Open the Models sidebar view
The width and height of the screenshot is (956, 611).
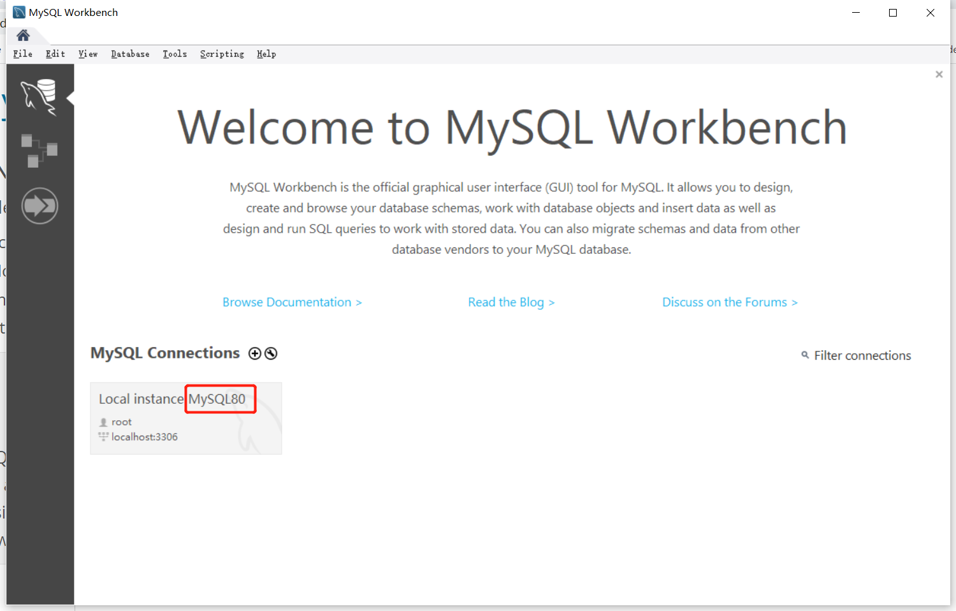click(x=39, y=151)
